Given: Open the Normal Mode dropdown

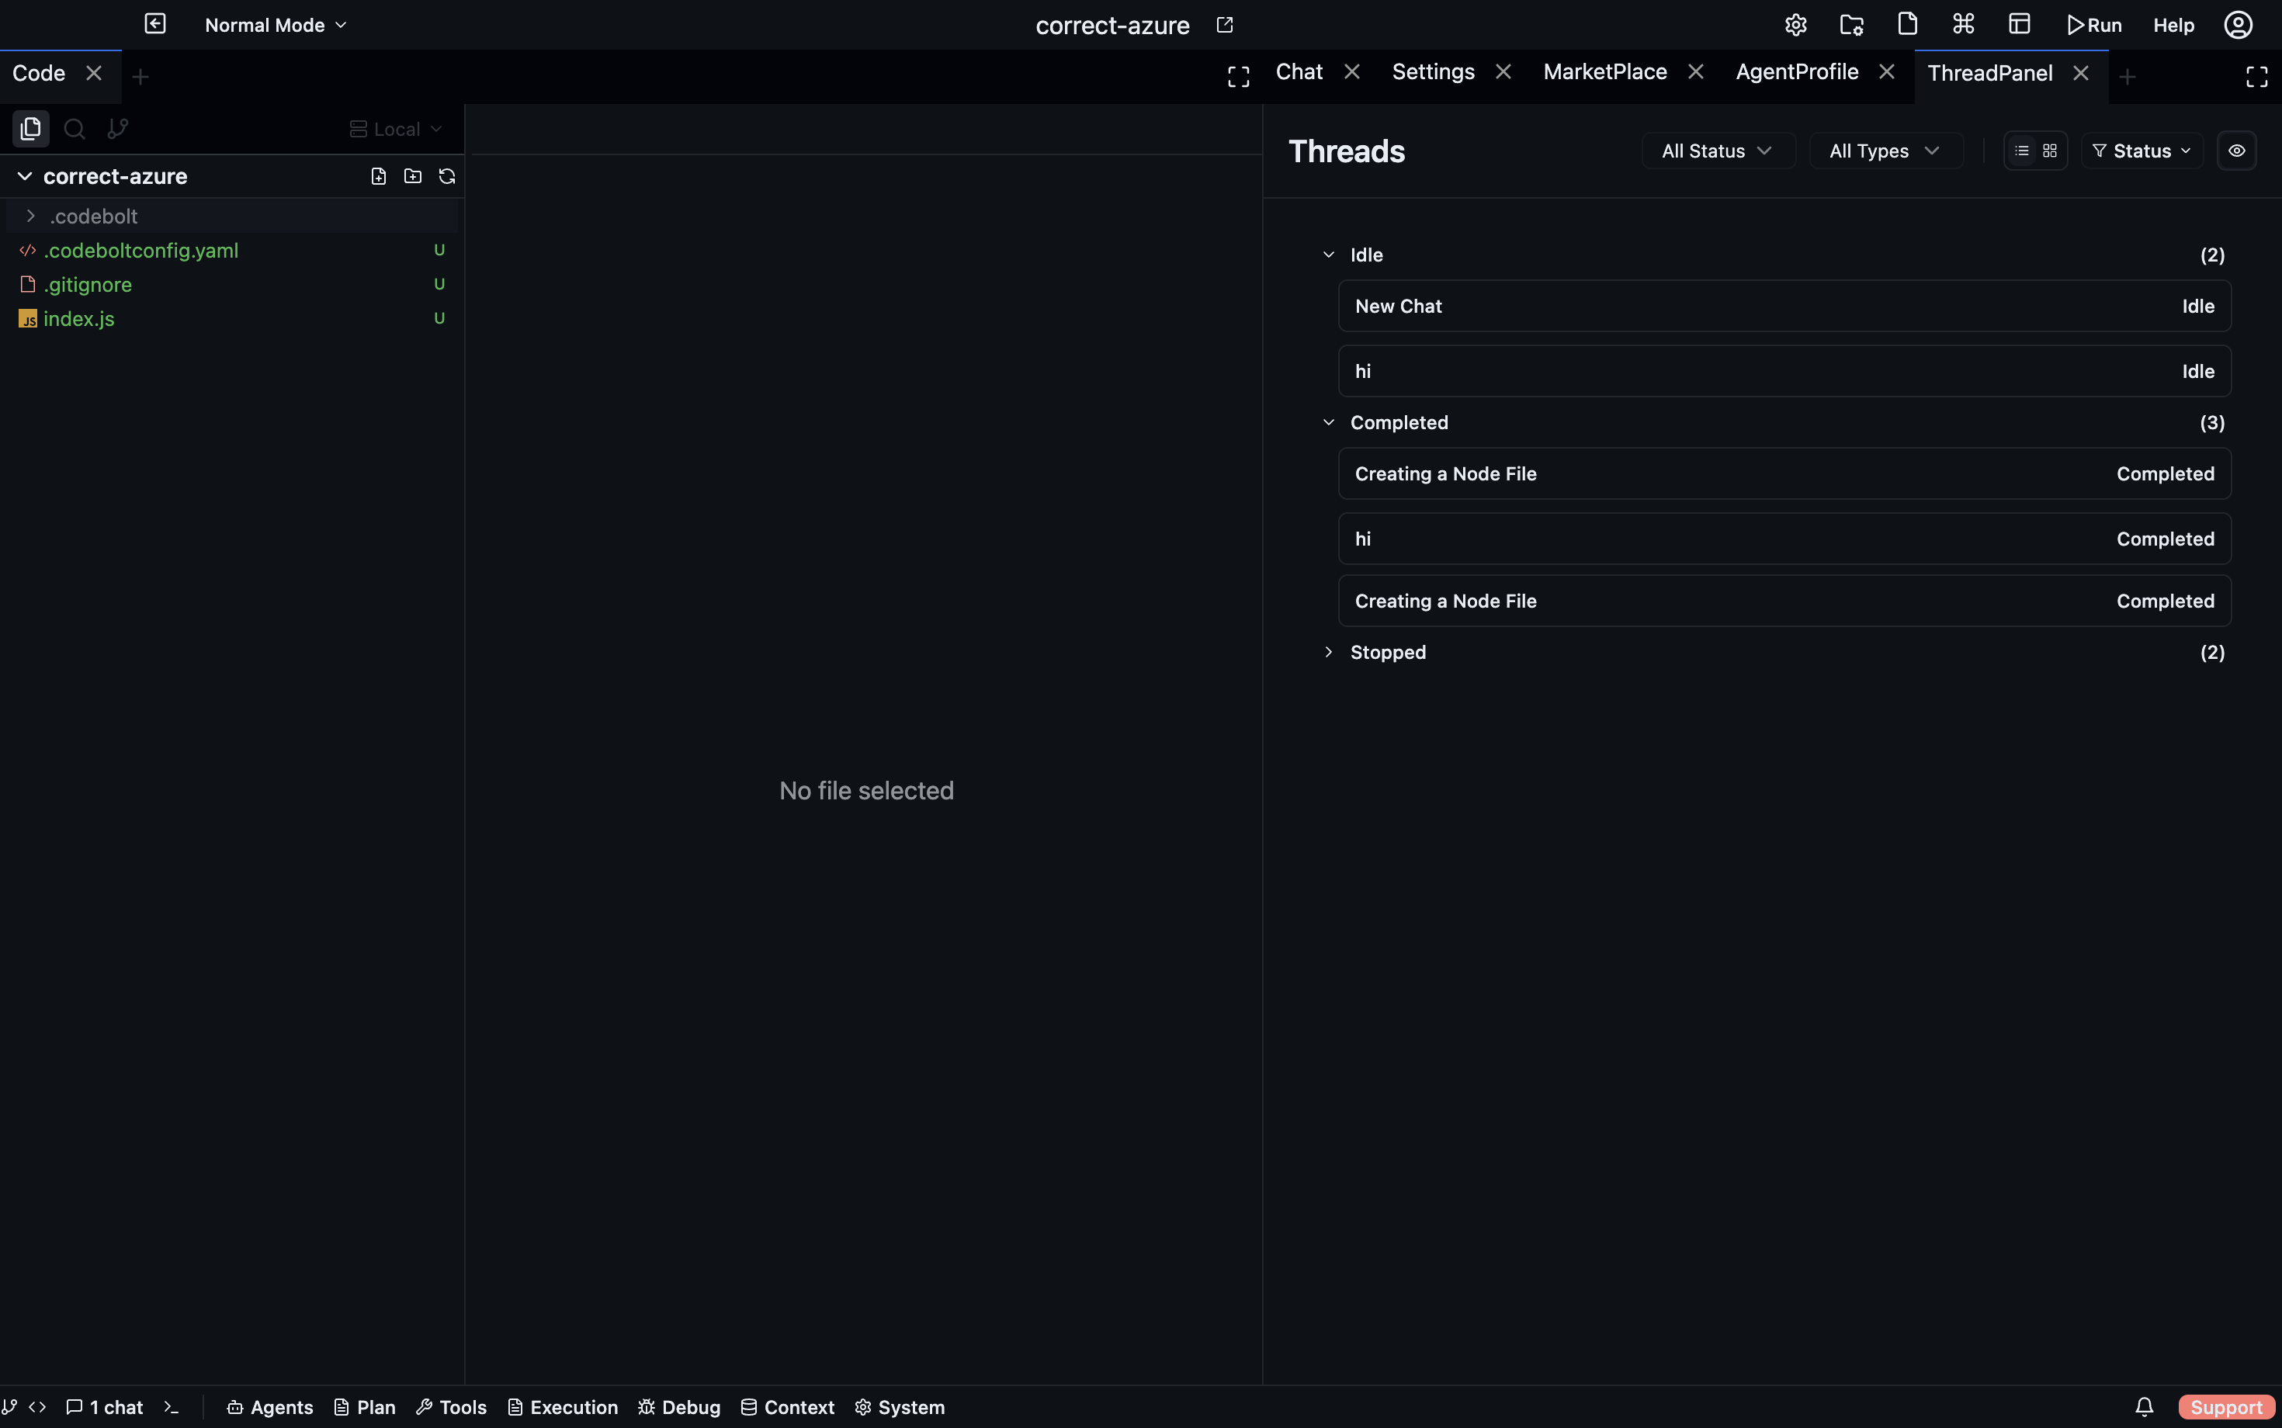Looking at the screenshot, I should [x=276, y=26].
